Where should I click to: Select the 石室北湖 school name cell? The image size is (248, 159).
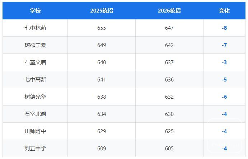(35, 114)
